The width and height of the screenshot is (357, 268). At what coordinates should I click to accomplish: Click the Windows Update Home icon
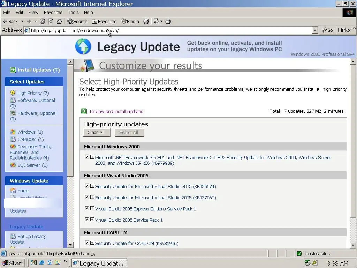click(13, 191)
